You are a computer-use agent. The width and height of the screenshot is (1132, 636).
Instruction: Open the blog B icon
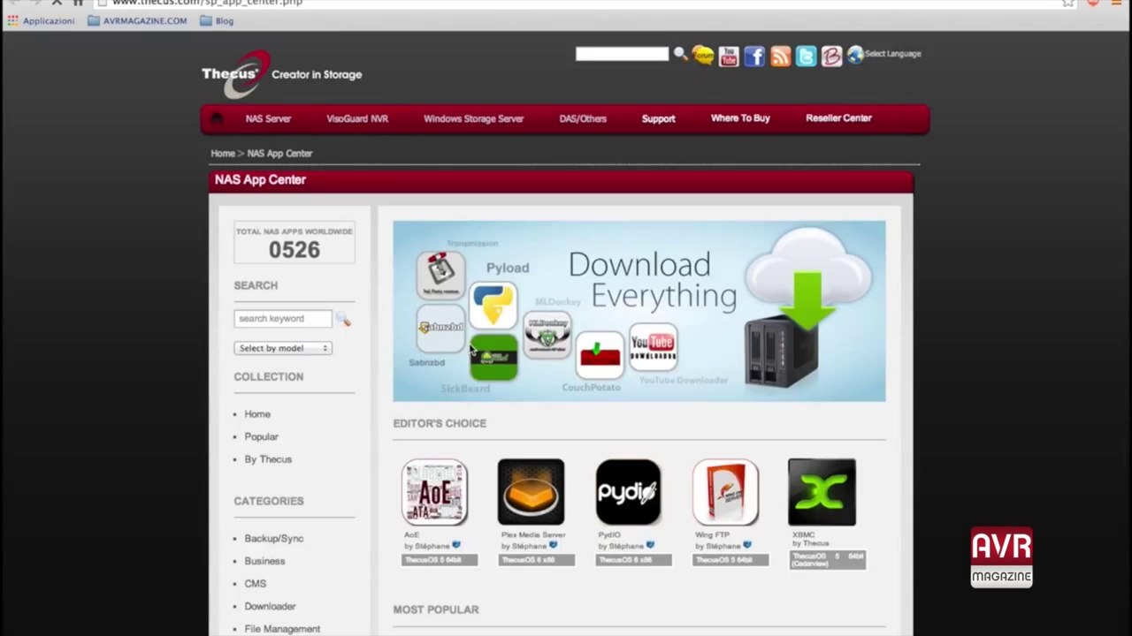pyautogui.click(x=831, y=57)
